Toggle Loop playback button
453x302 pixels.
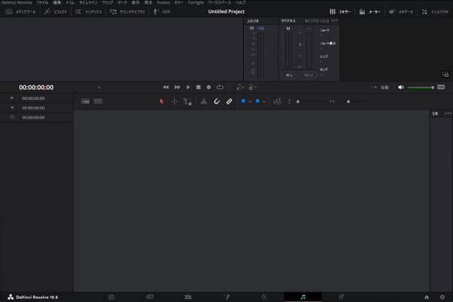[219, 87]
